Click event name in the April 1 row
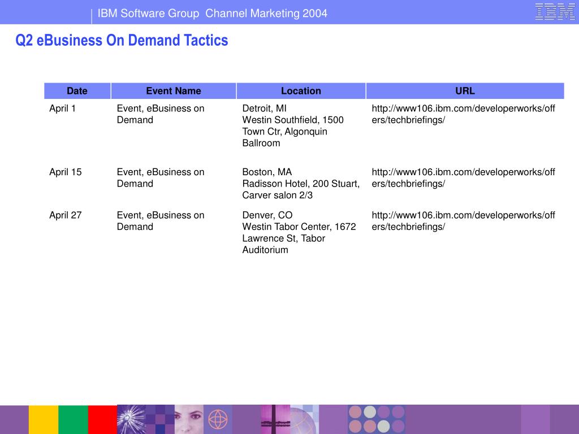The image size is (579, 434). 161,114
